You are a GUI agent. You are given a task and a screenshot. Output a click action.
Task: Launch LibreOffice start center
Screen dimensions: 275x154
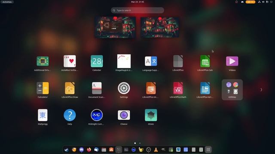(x=178, y=61)
